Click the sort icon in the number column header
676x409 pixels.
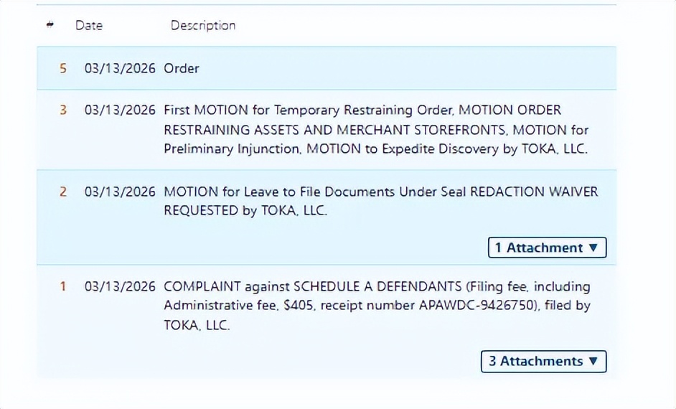[50, 24]
